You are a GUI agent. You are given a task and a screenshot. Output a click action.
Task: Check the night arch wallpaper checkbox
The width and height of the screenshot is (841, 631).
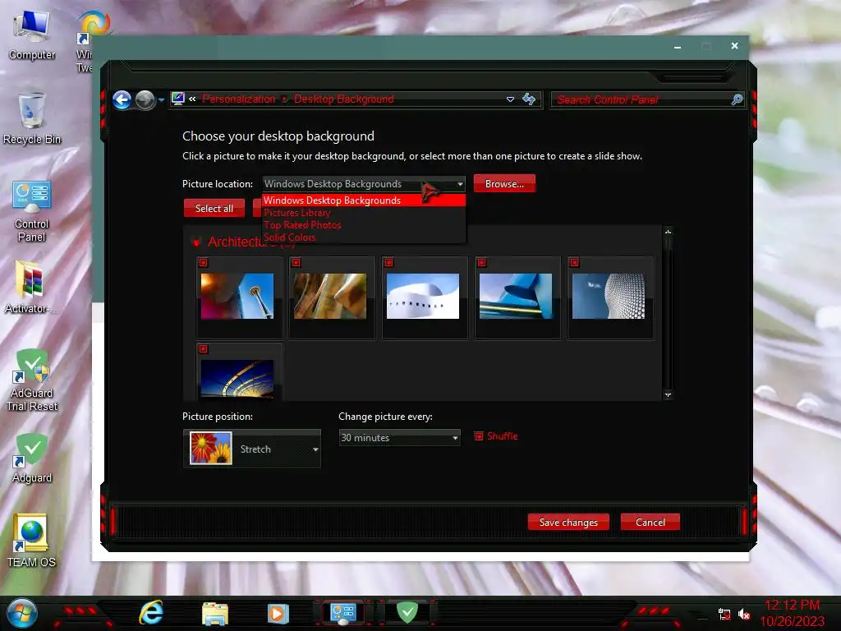(204, 349)
